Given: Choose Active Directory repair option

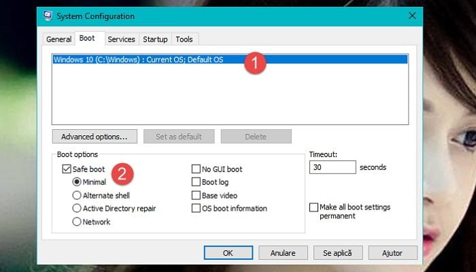Looking at the screenshot, I should point(77,208).
